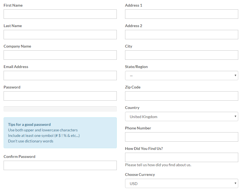Click the password strength meter bar
This screenshot has width=241, height=190.
coord(60,109)
